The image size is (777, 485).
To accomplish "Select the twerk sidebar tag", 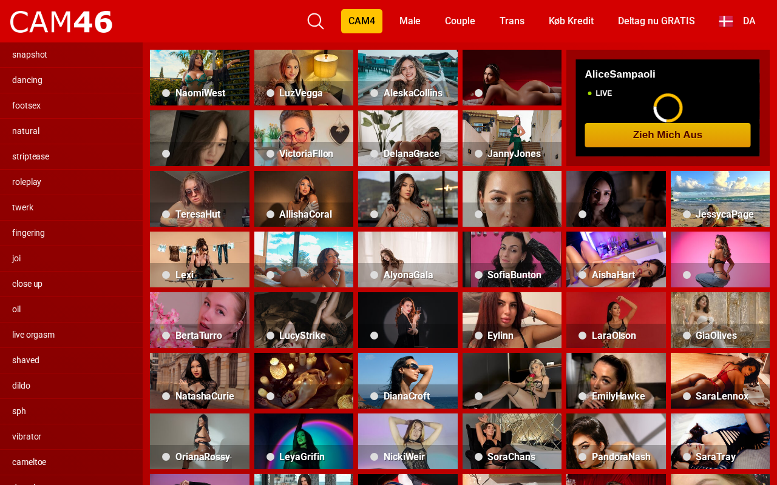I will click(71, 207).
